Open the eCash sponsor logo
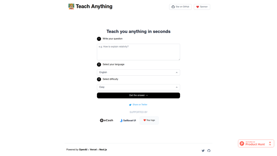The height and width of the screenshot is (156, 277). click(x=106, y=120)
